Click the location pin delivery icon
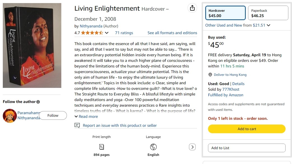This screenshot has width=292, height=164. click(210, 75)
